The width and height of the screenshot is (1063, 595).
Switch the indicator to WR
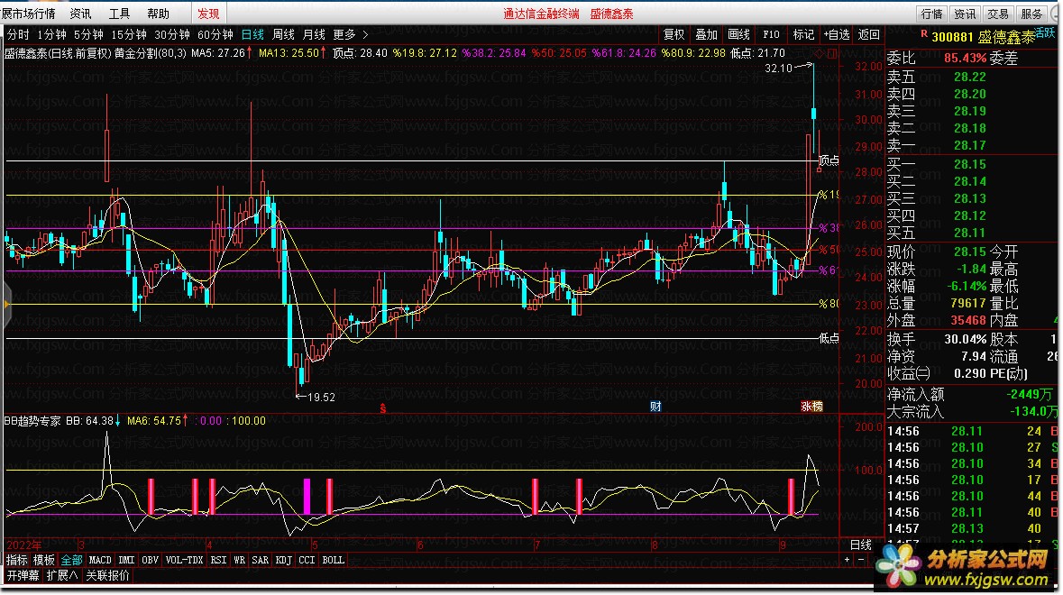point(239,560)
